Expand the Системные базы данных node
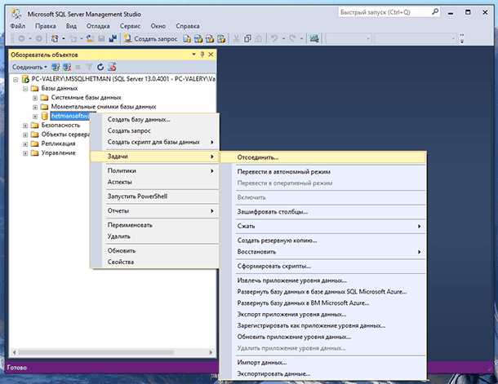This screenshot has width=498, height=384. [x=35, y=98]
